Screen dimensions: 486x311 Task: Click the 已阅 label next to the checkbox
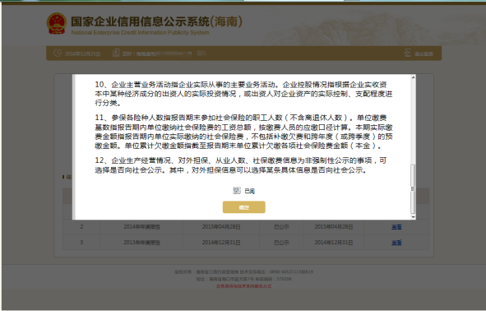[x=249, y=192]
